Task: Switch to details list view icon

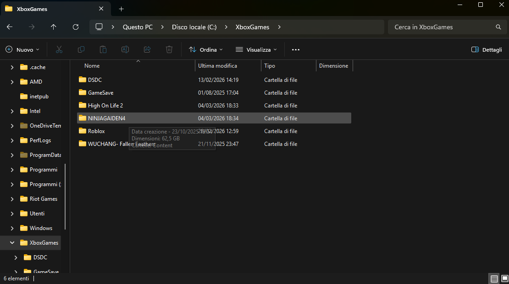Action: tap(494, 279)
